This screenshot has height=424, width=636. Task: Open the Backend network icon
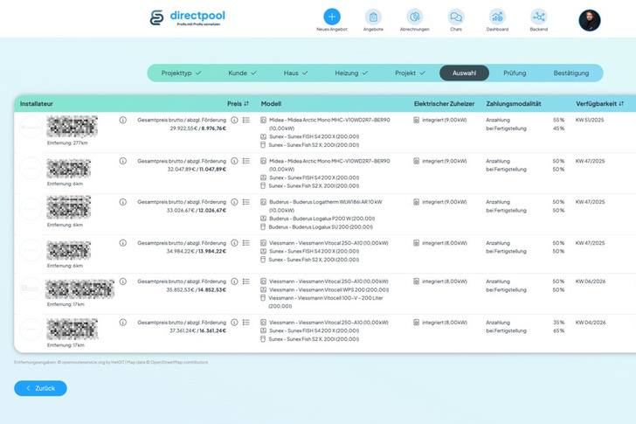click(x=538, y=17)
